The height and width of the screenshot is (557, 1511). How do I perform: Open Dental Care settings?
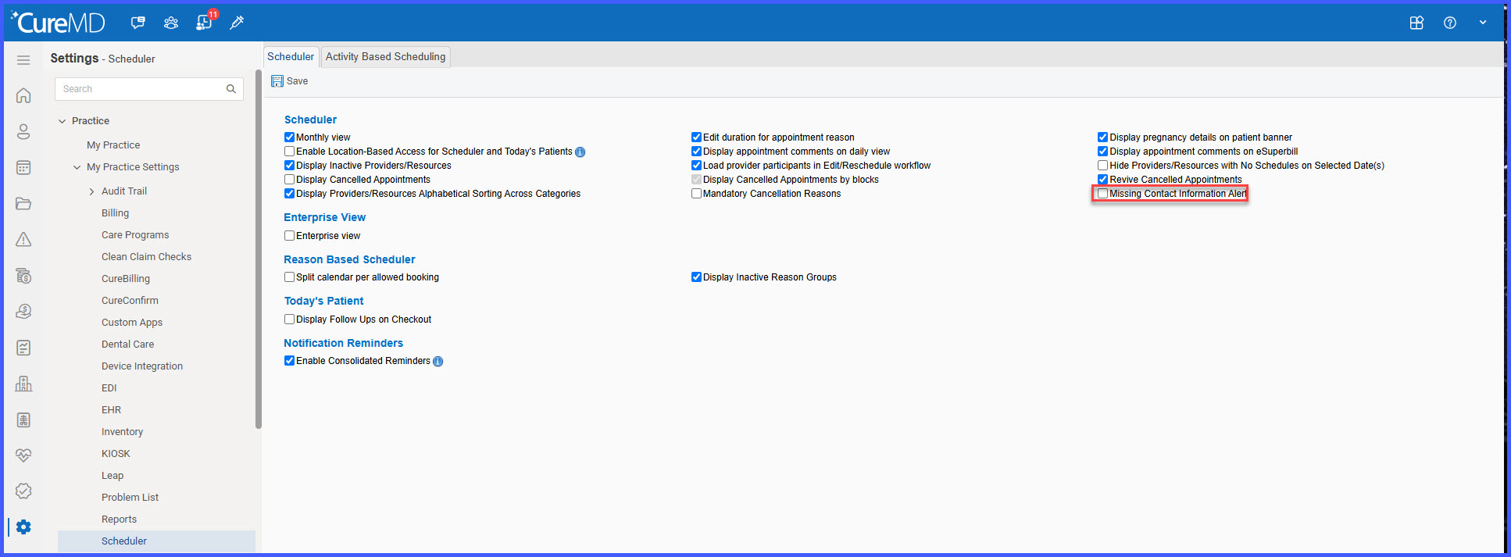(x=128, y=345)
